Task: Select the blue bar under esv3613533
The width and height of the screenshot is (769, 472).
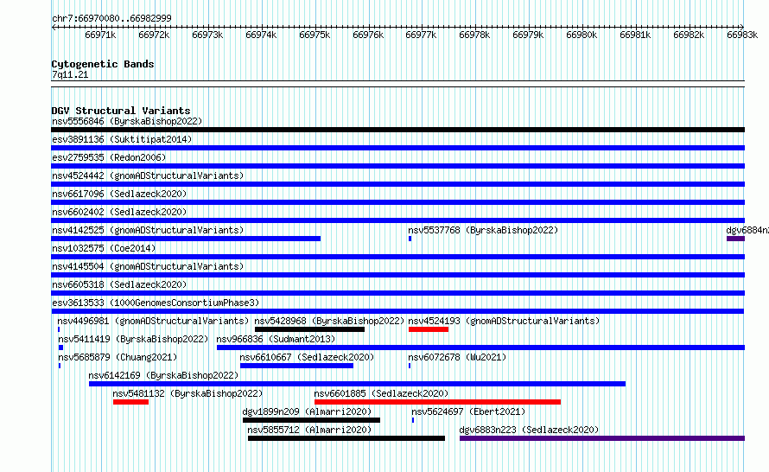Action: pos(397,311)
